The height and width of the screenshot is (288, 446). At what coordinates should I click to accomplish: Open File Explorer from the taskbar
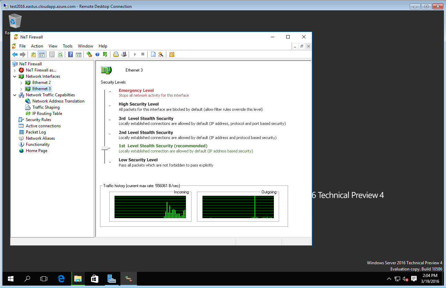pyautogui.click(x=78, y=279)
